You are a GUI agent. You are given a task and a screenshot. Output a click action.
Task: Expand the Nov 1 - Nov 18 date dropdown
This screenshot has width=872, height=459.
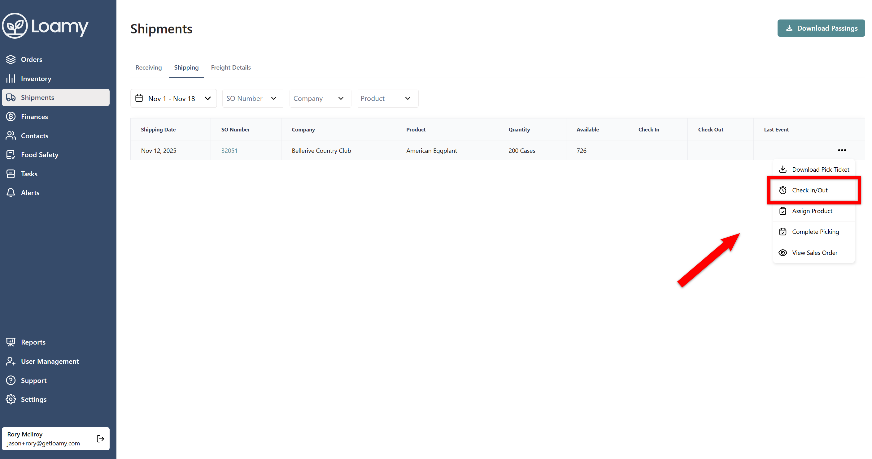(x=173, y=98)
